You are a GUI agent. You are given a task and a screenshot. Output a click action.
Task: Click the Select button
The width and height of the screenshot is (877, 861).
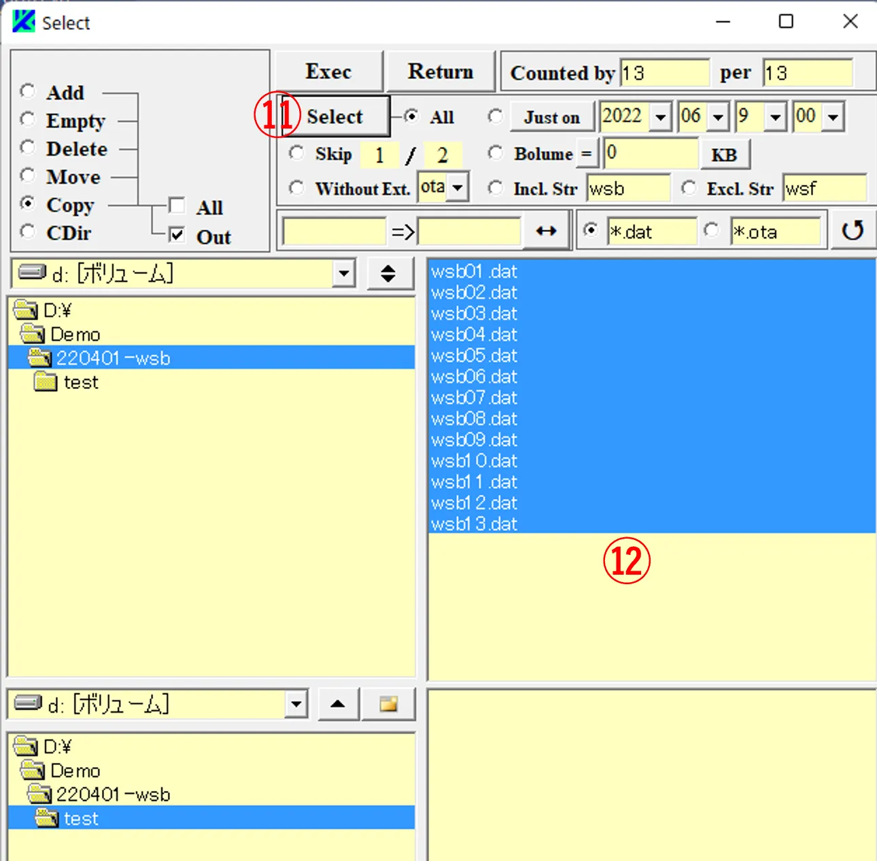tap(334, 116)
